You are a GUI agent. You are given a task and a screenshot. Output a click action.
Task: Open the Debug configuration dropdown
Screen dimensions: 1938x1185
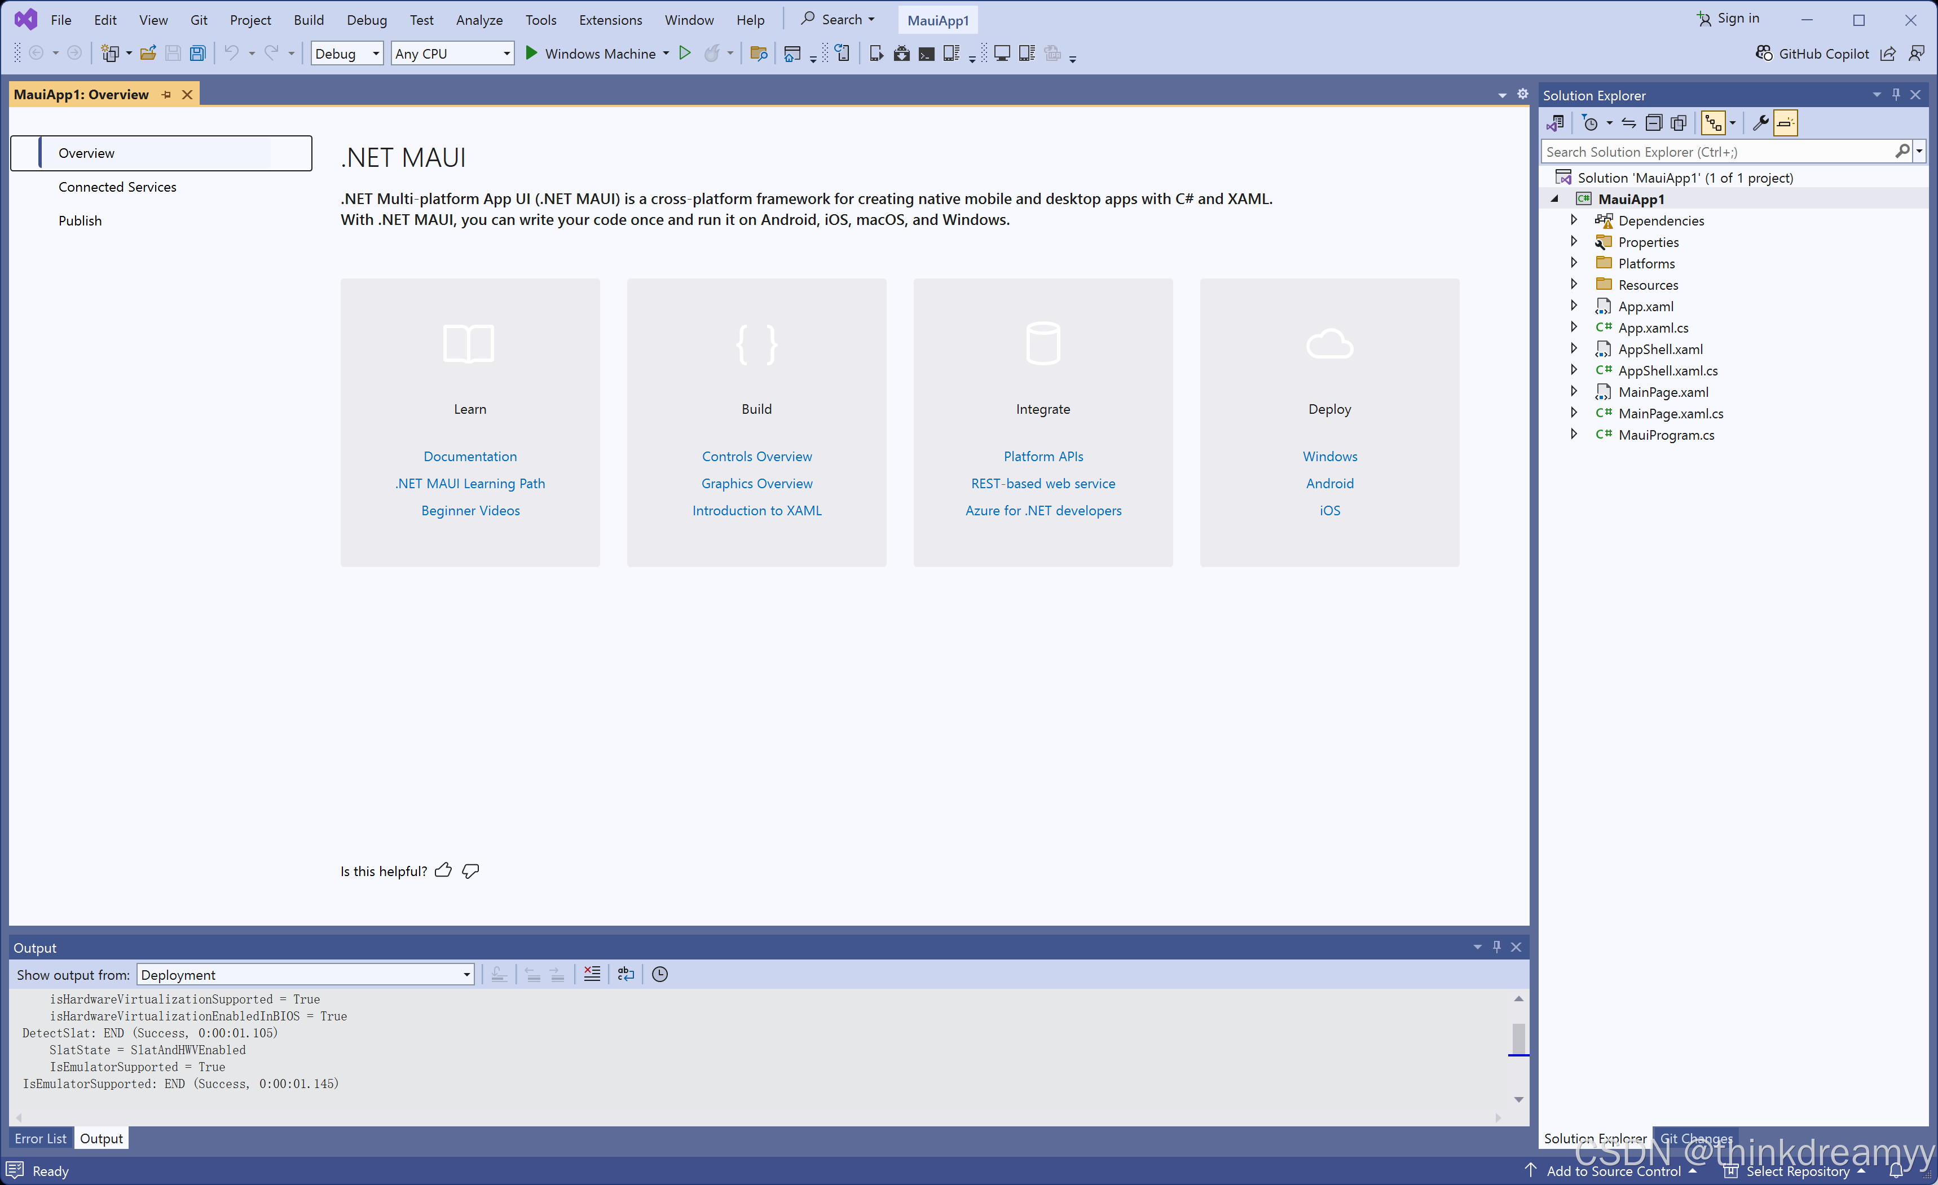click(347, 54)
